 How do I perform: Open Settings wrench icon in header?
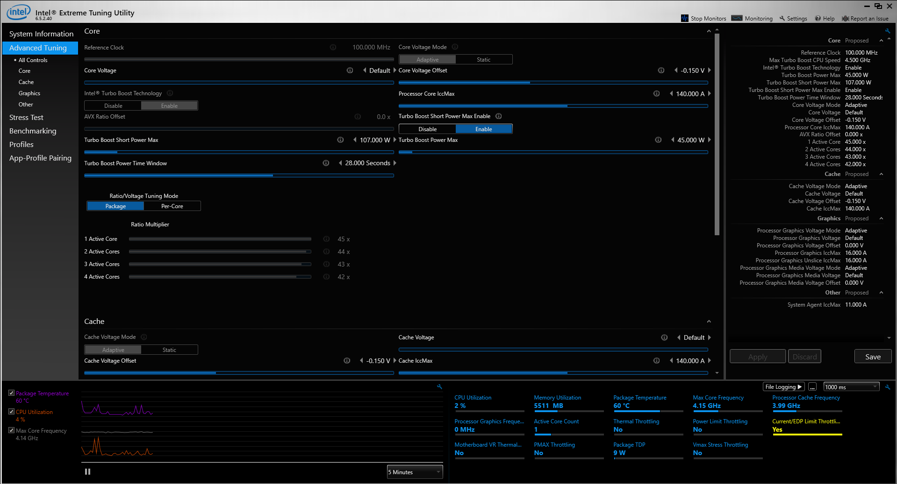point(782,19)
